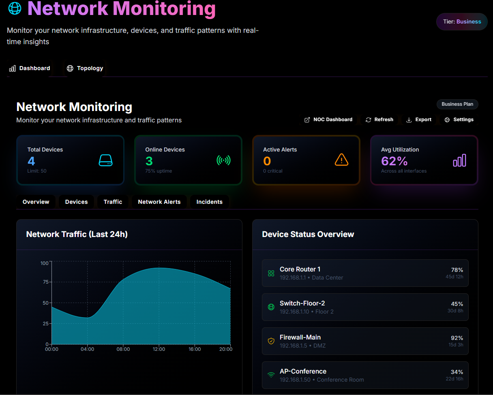Open the Firewall-Main device row

tap(365, 341)
